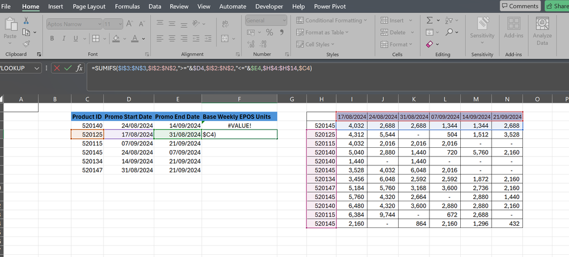Toggle Bottom Align in Alignment group
The image size is (569, 257).
pos(185,24)
